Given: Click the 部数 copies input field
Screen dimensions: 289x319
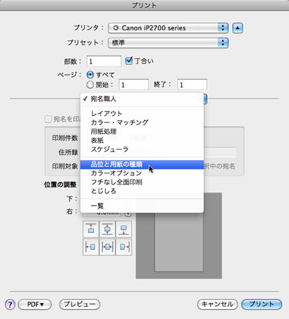Looking at the screenshot, I should tap(104, 62).
